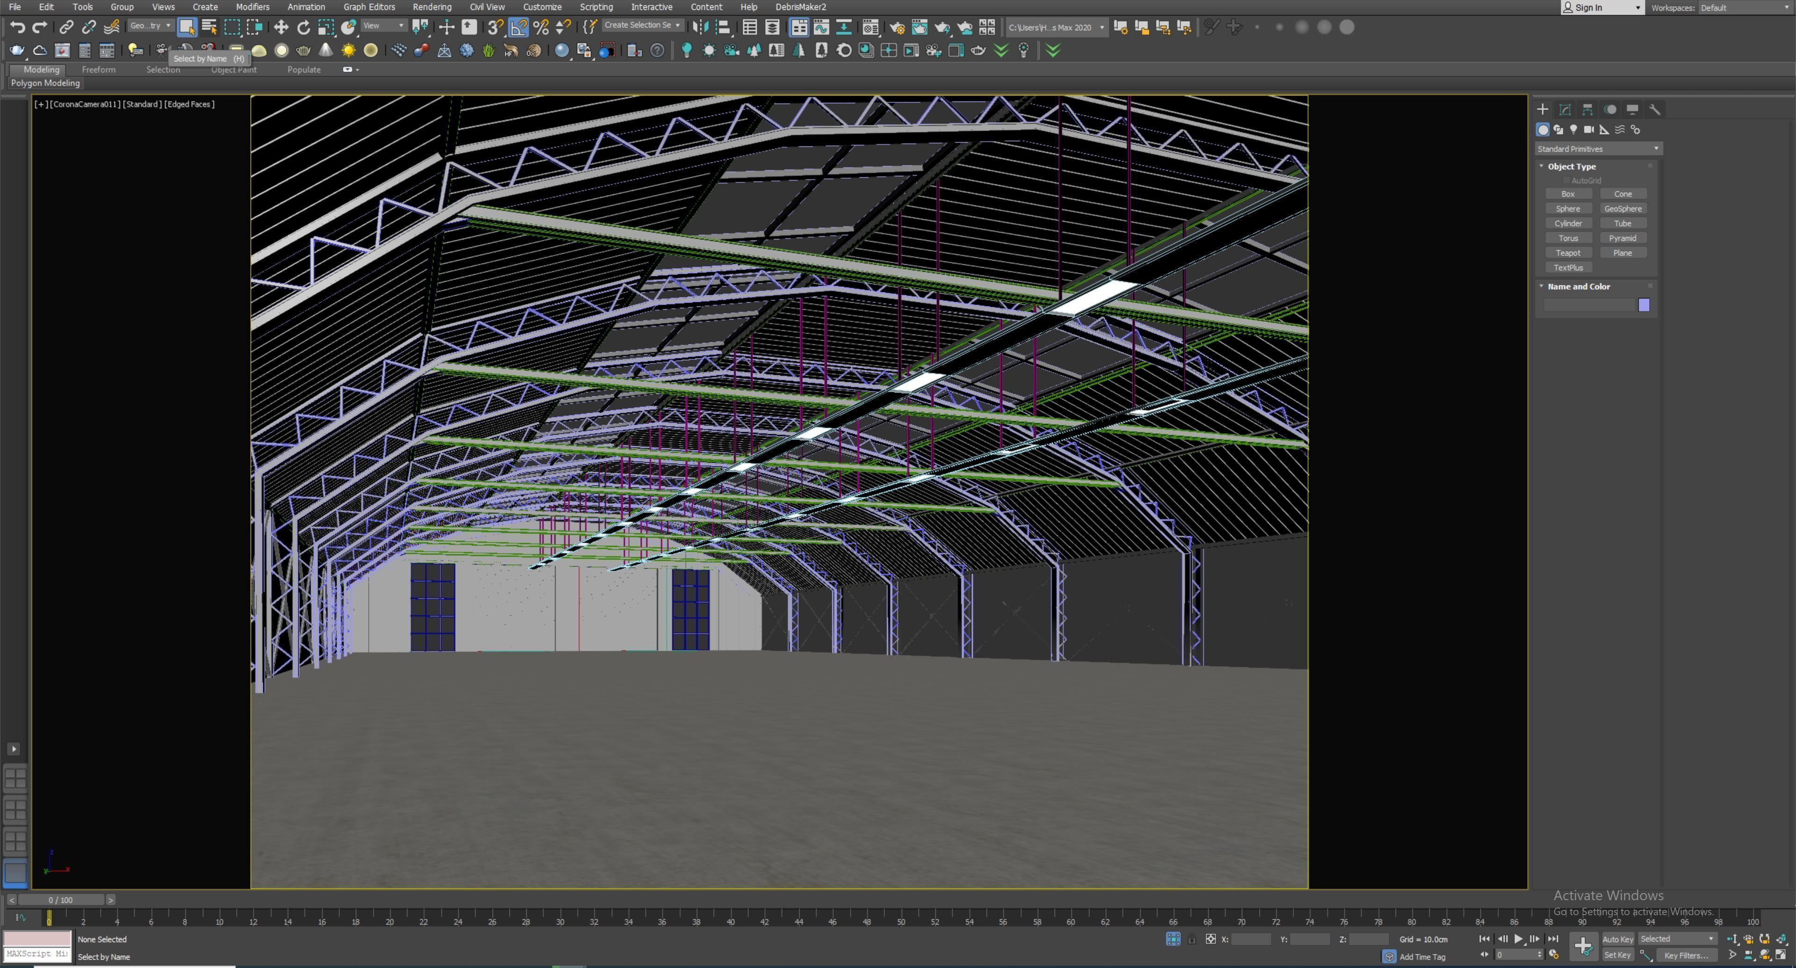Collapse the Object Type rollout
This screenshot has width=1796, height=968.
point(1571,167)
